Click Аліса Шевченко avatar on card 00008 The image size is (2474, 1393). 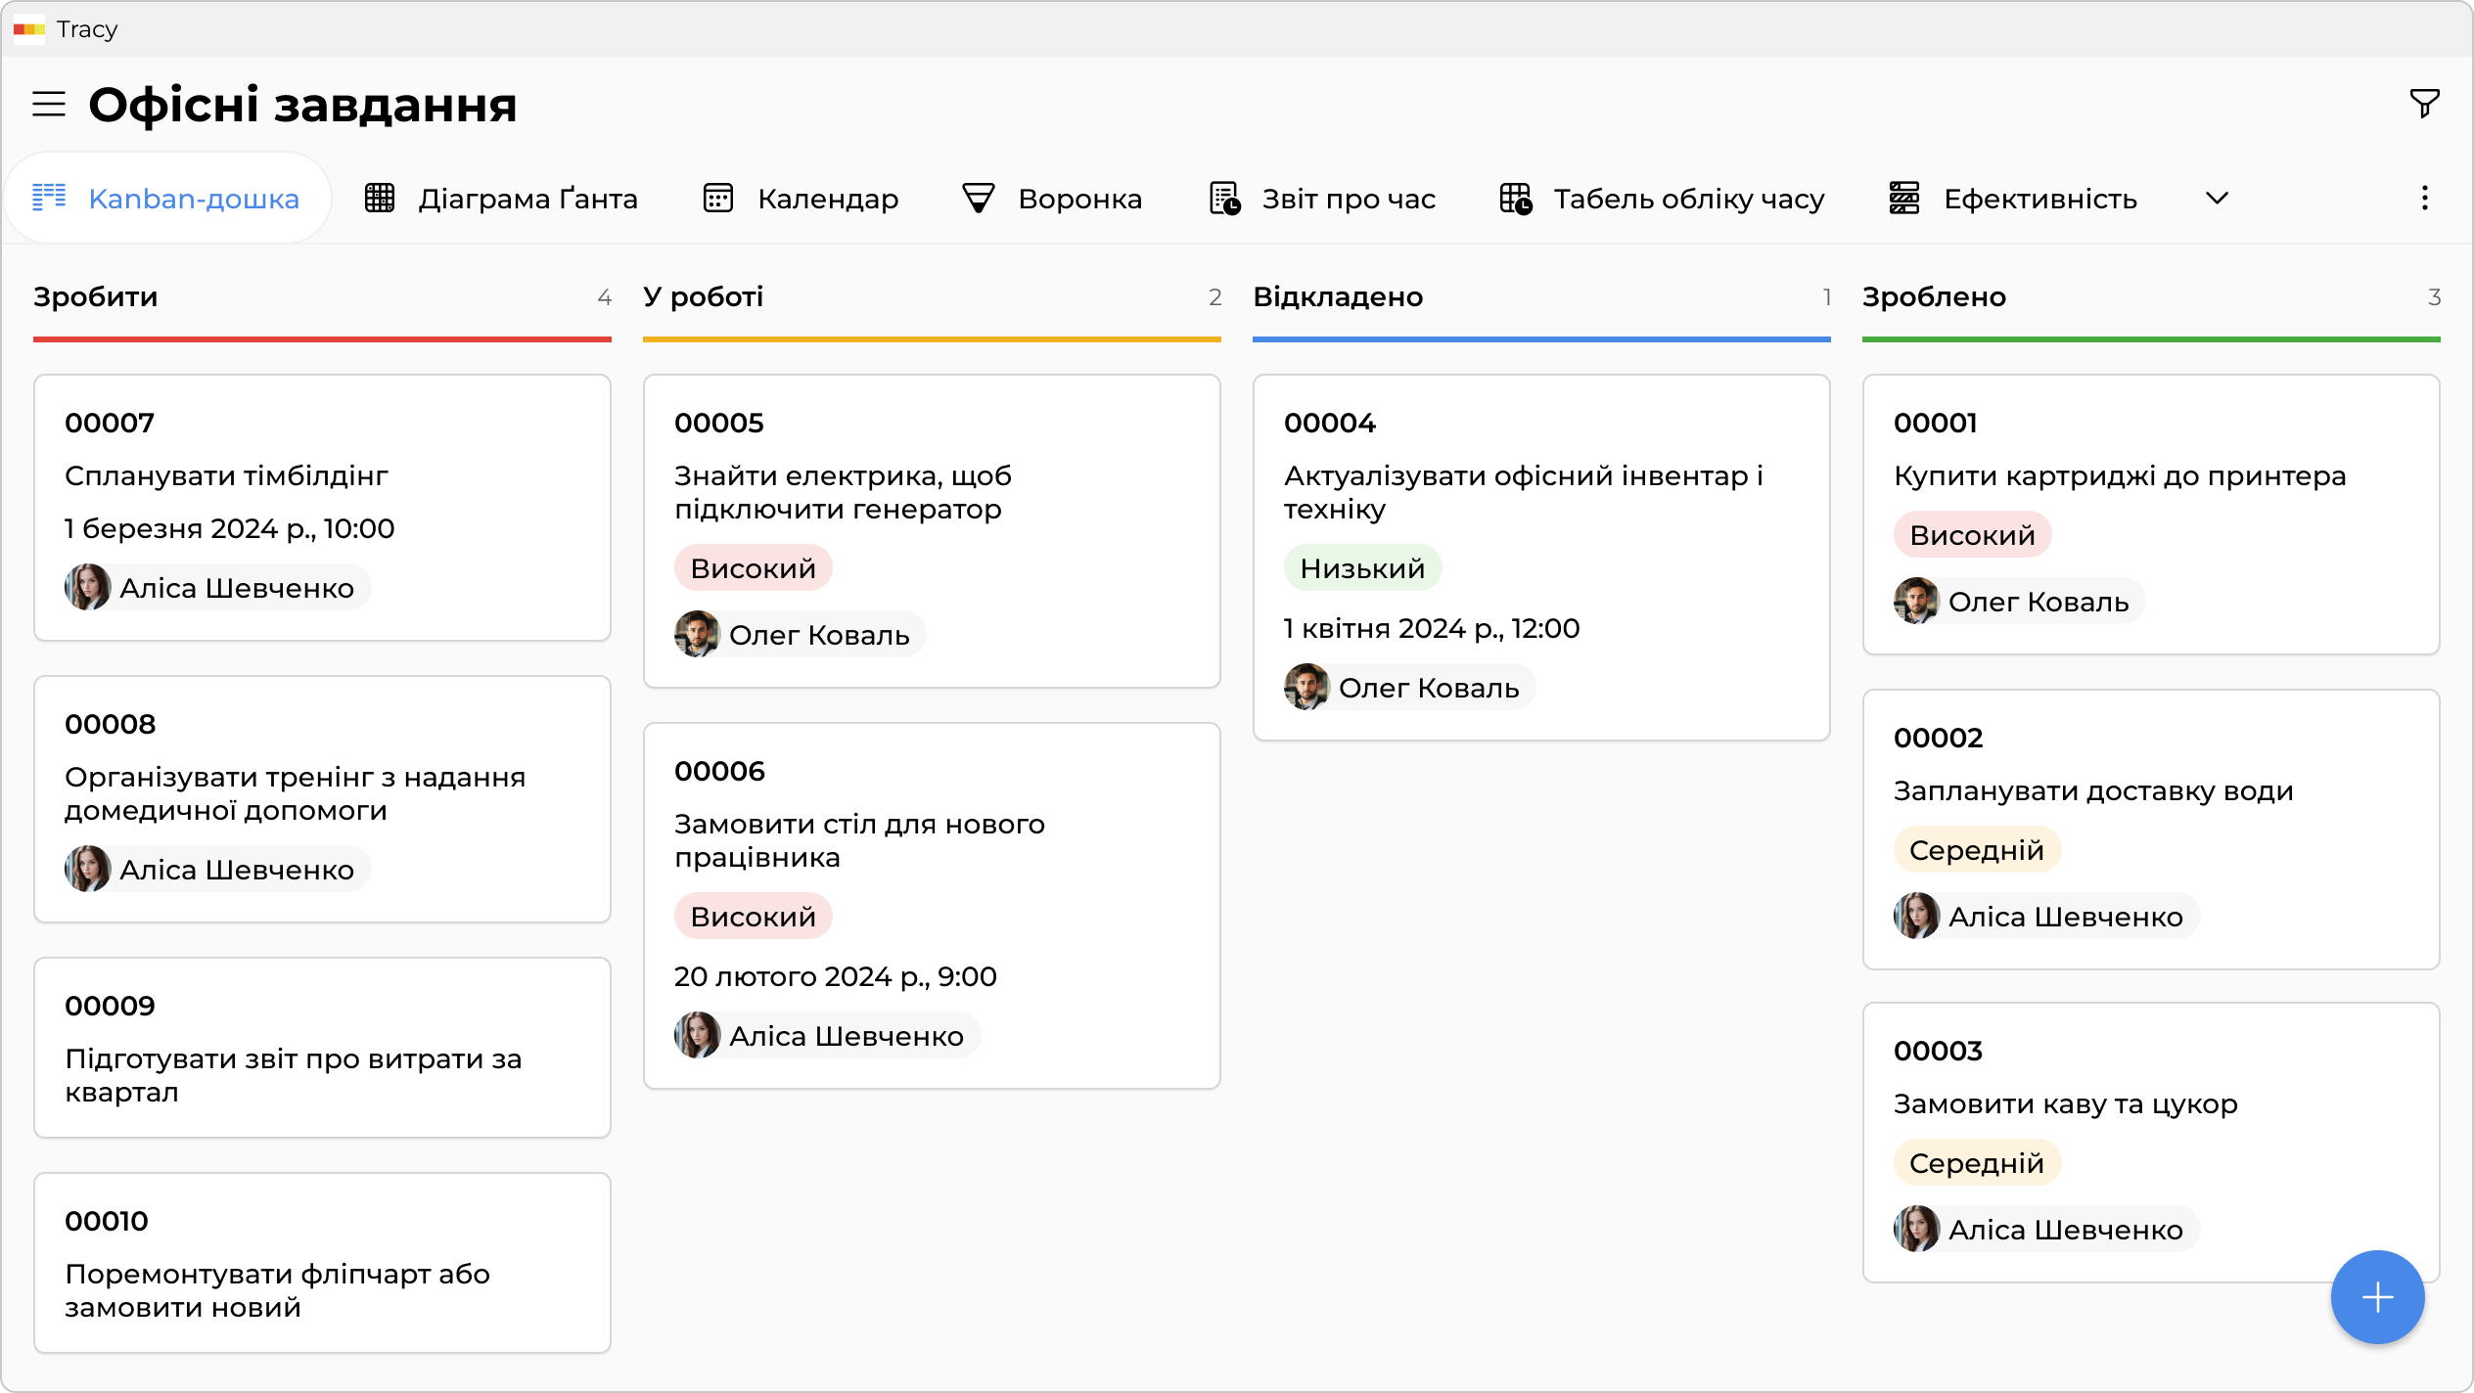88,870
